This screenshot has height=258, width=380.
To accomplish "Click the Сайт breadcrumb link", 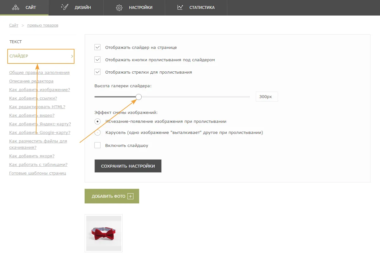I will click(x=14, y=25).
